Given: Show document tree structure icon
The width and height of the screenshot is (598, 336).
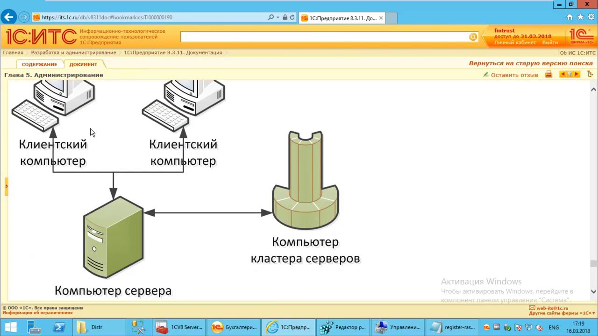Looking at the screenshot, I should (590, 74).
